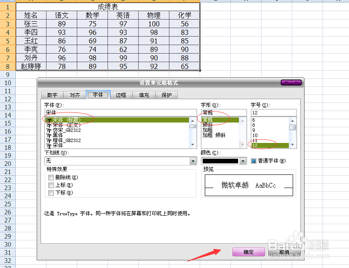Open the 颜色 dropdown arrow
349x268 pixels.
243,161
